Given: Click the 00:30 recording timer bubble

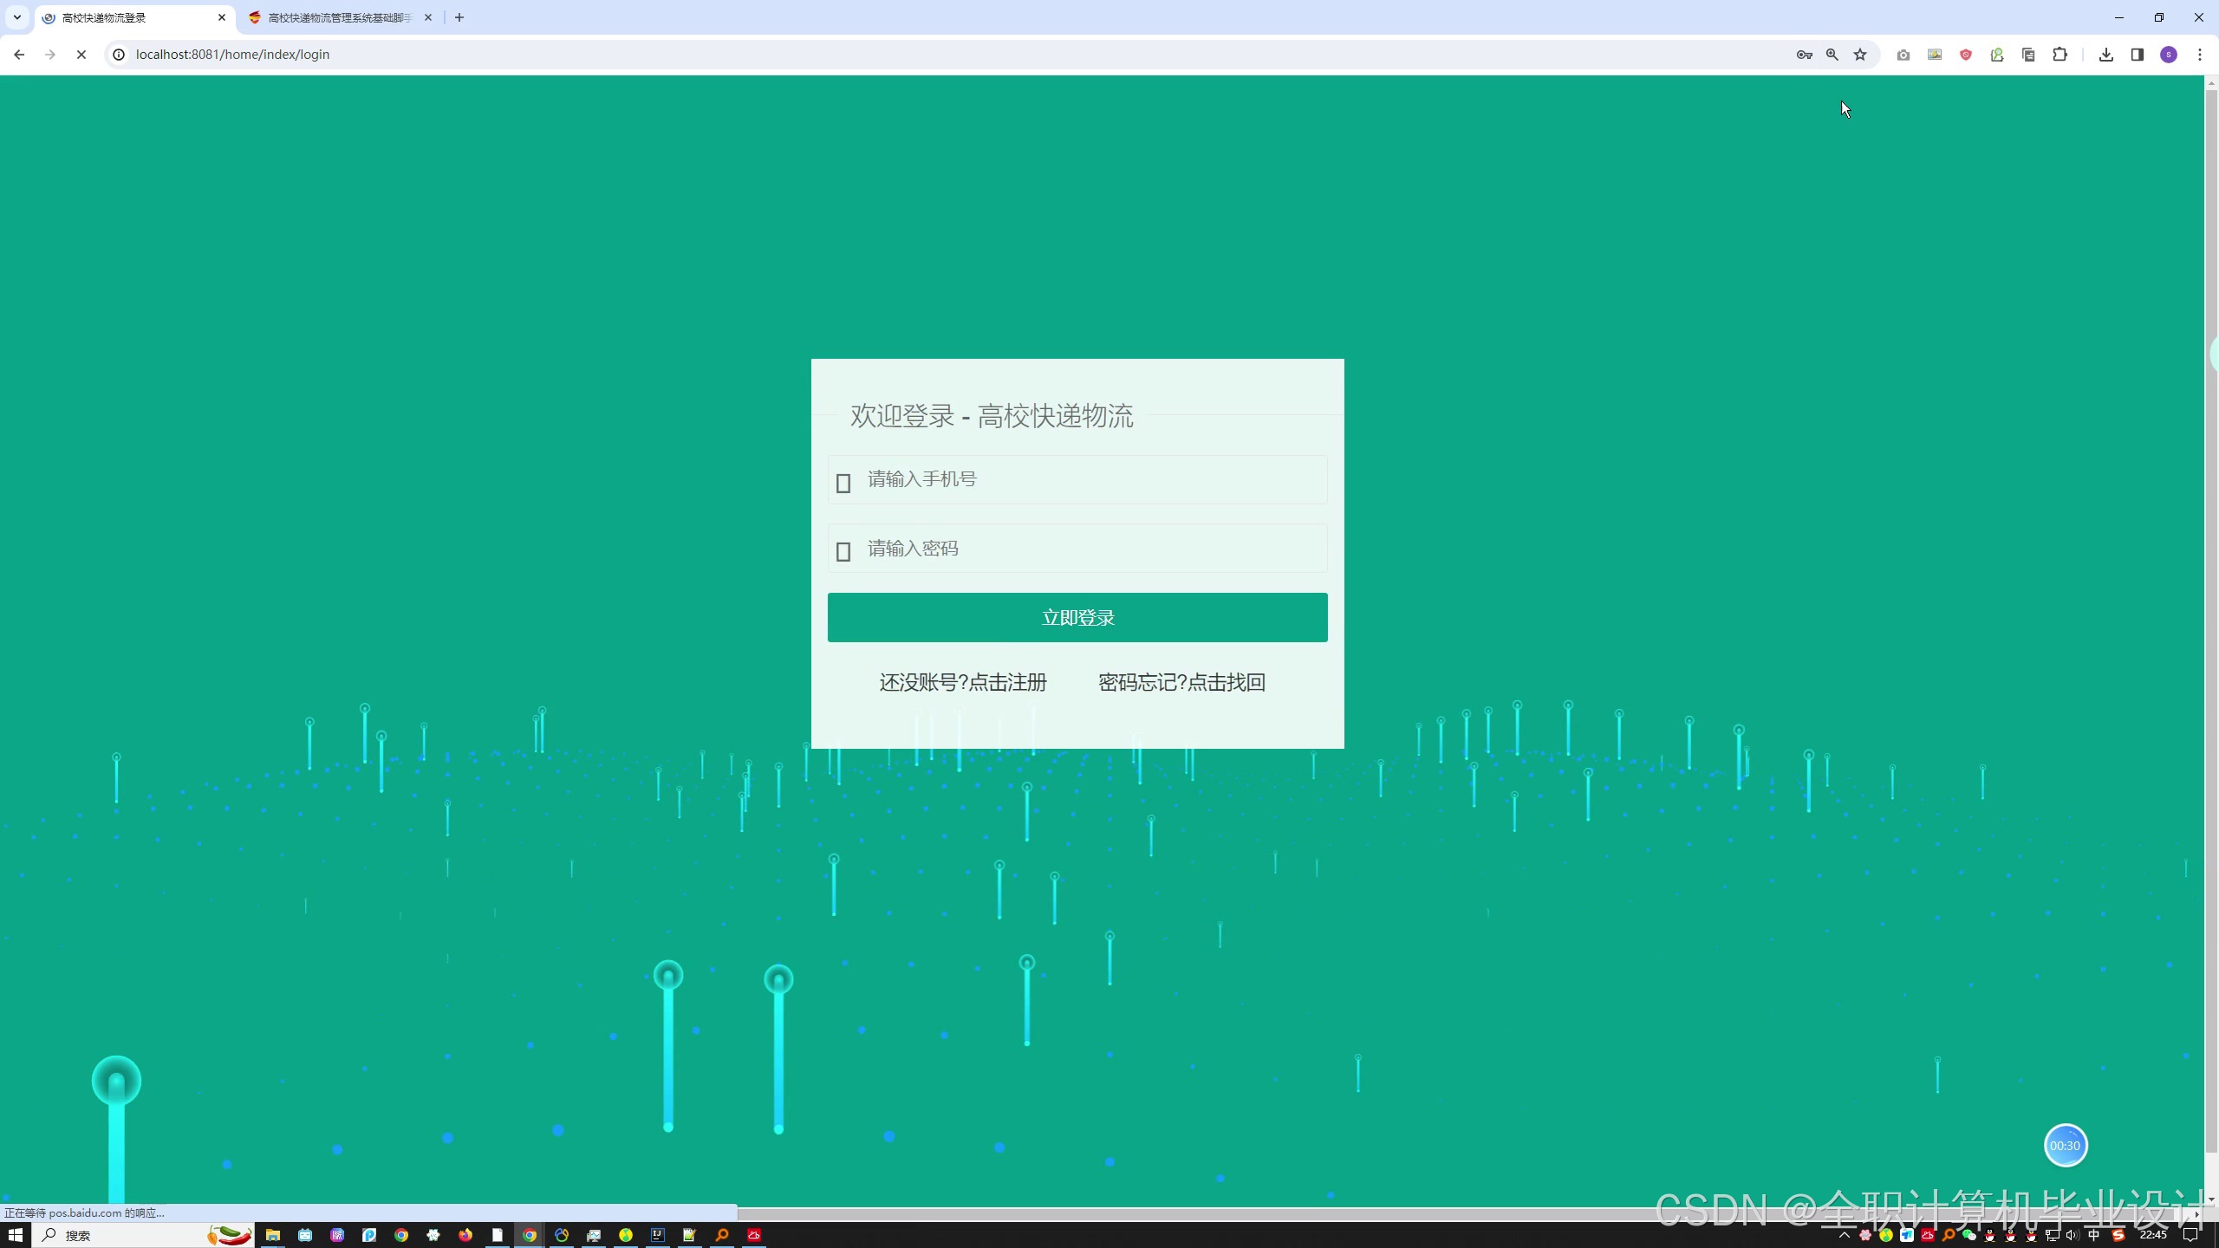Looking at the screenshot, I should click(x=2065, y=1146).
